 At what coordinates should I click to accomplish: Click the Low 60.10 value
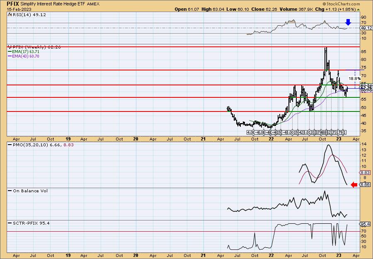pyautogui.click(x=237, y=9)
